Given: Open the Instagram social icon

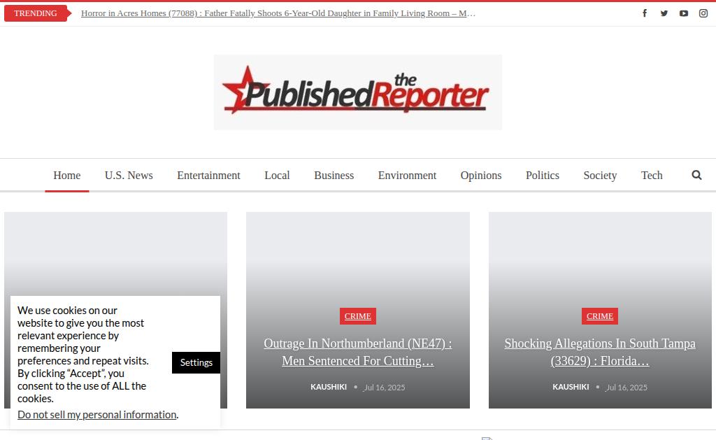Looking at the screenshot, I should (703, 13).
